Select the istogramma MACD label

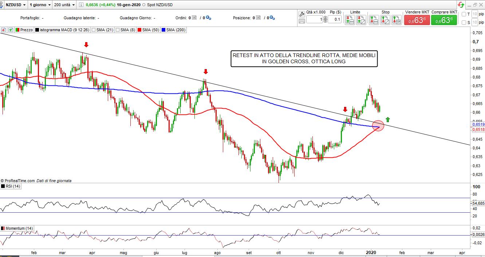pos(61,30)
